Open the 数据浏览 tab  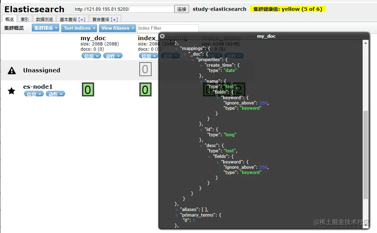click(44, 19)
